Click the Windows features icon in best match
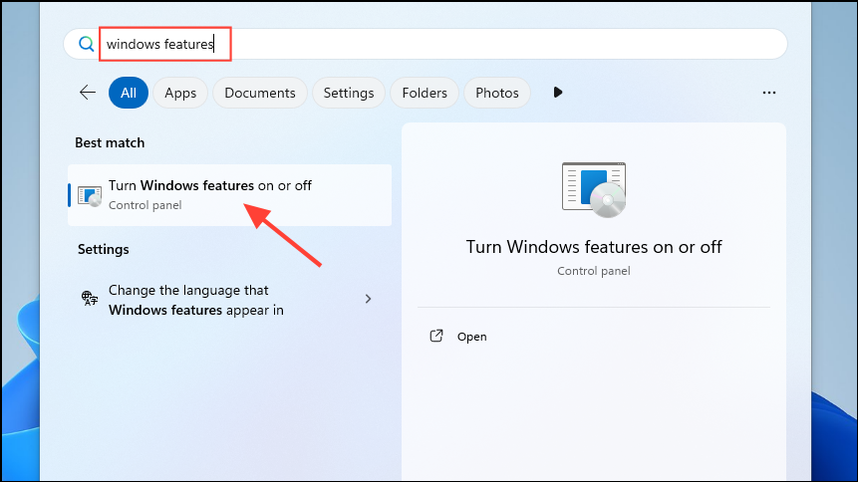This screenshot has width=858, height=482. (x=90, y=196)
